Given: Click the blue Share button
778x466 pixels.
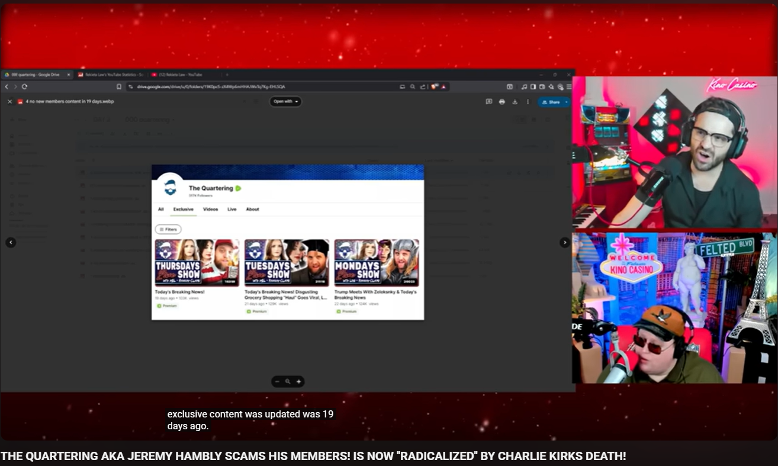Looking at the screenshot, I should coord(550,102).
